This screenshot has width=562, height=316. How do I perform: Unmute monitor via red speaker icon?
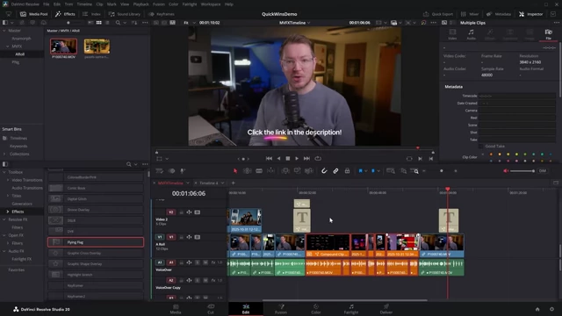pos(506,171)
